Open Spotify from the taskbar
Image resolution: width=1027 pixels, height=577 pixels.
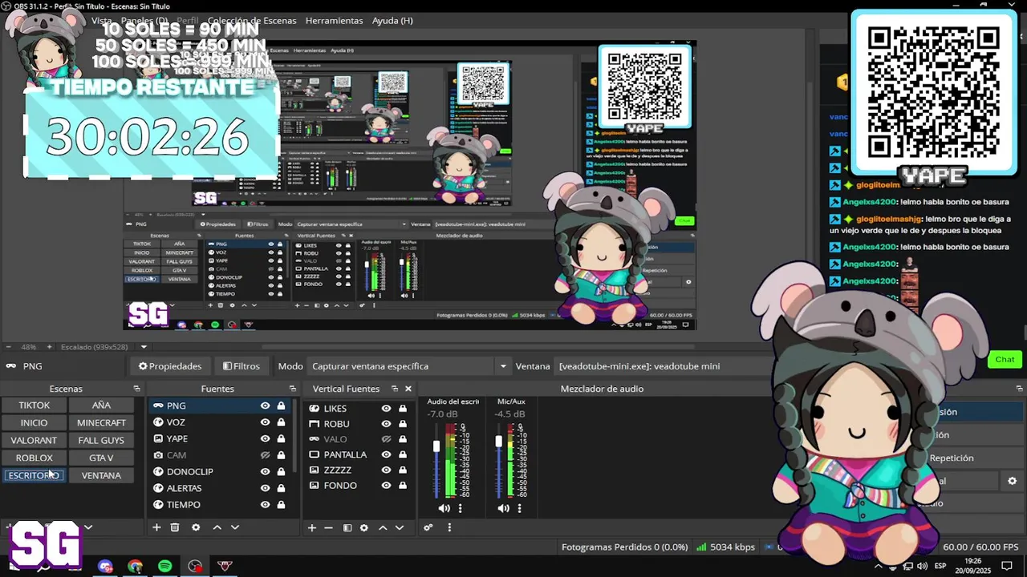164,567
